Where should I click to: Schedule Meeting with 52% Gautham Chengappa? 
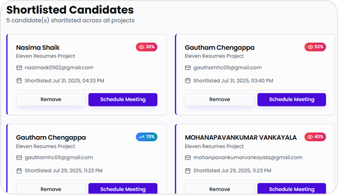point(292,100)
